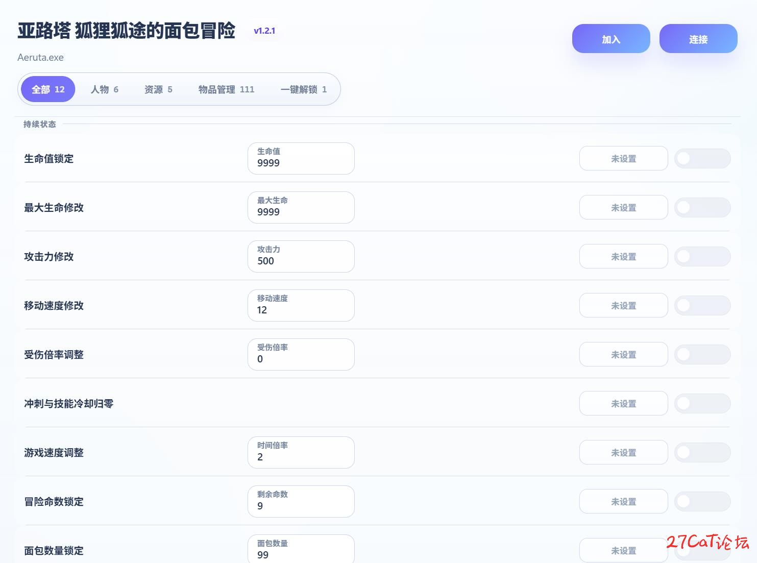Image resolution: width=757 pixels, height=563 pixels.
Task: Open the 人物 tab
Action: pyautogui.click(x=104, y=89)
